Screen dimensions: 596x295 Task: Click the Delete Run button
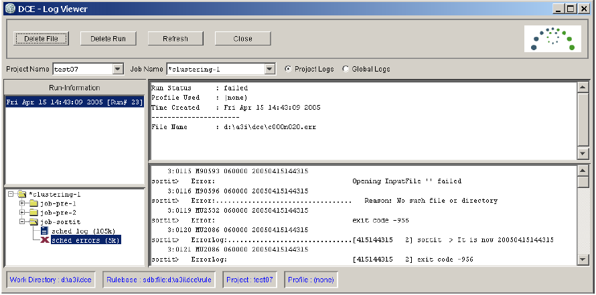(108, 39)
